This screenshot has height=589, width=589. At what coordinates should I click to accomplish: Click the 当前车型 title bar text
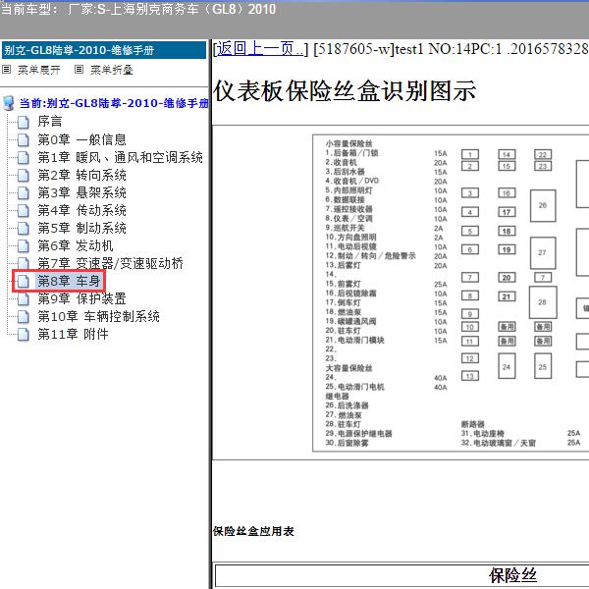point(138,9)
